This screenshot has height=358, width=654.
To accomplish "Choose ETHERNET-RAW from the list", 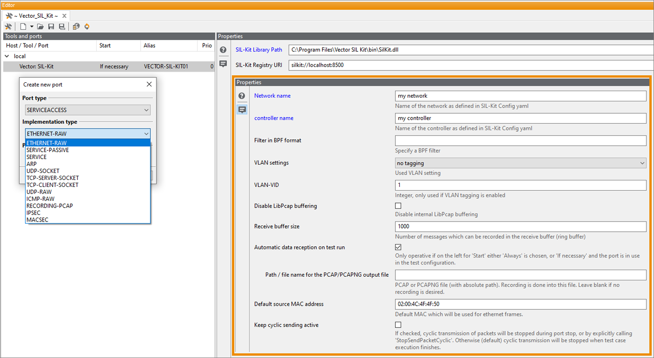I will click(x=88, y=143).
